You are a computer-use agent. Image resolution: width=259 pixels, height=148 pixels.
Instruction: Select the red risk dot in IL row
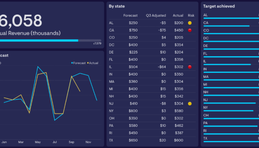pos(190,67)
